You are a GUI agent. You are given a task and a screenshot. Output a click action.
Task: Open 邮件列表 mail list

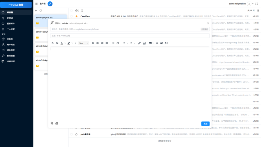pos(16,51)
